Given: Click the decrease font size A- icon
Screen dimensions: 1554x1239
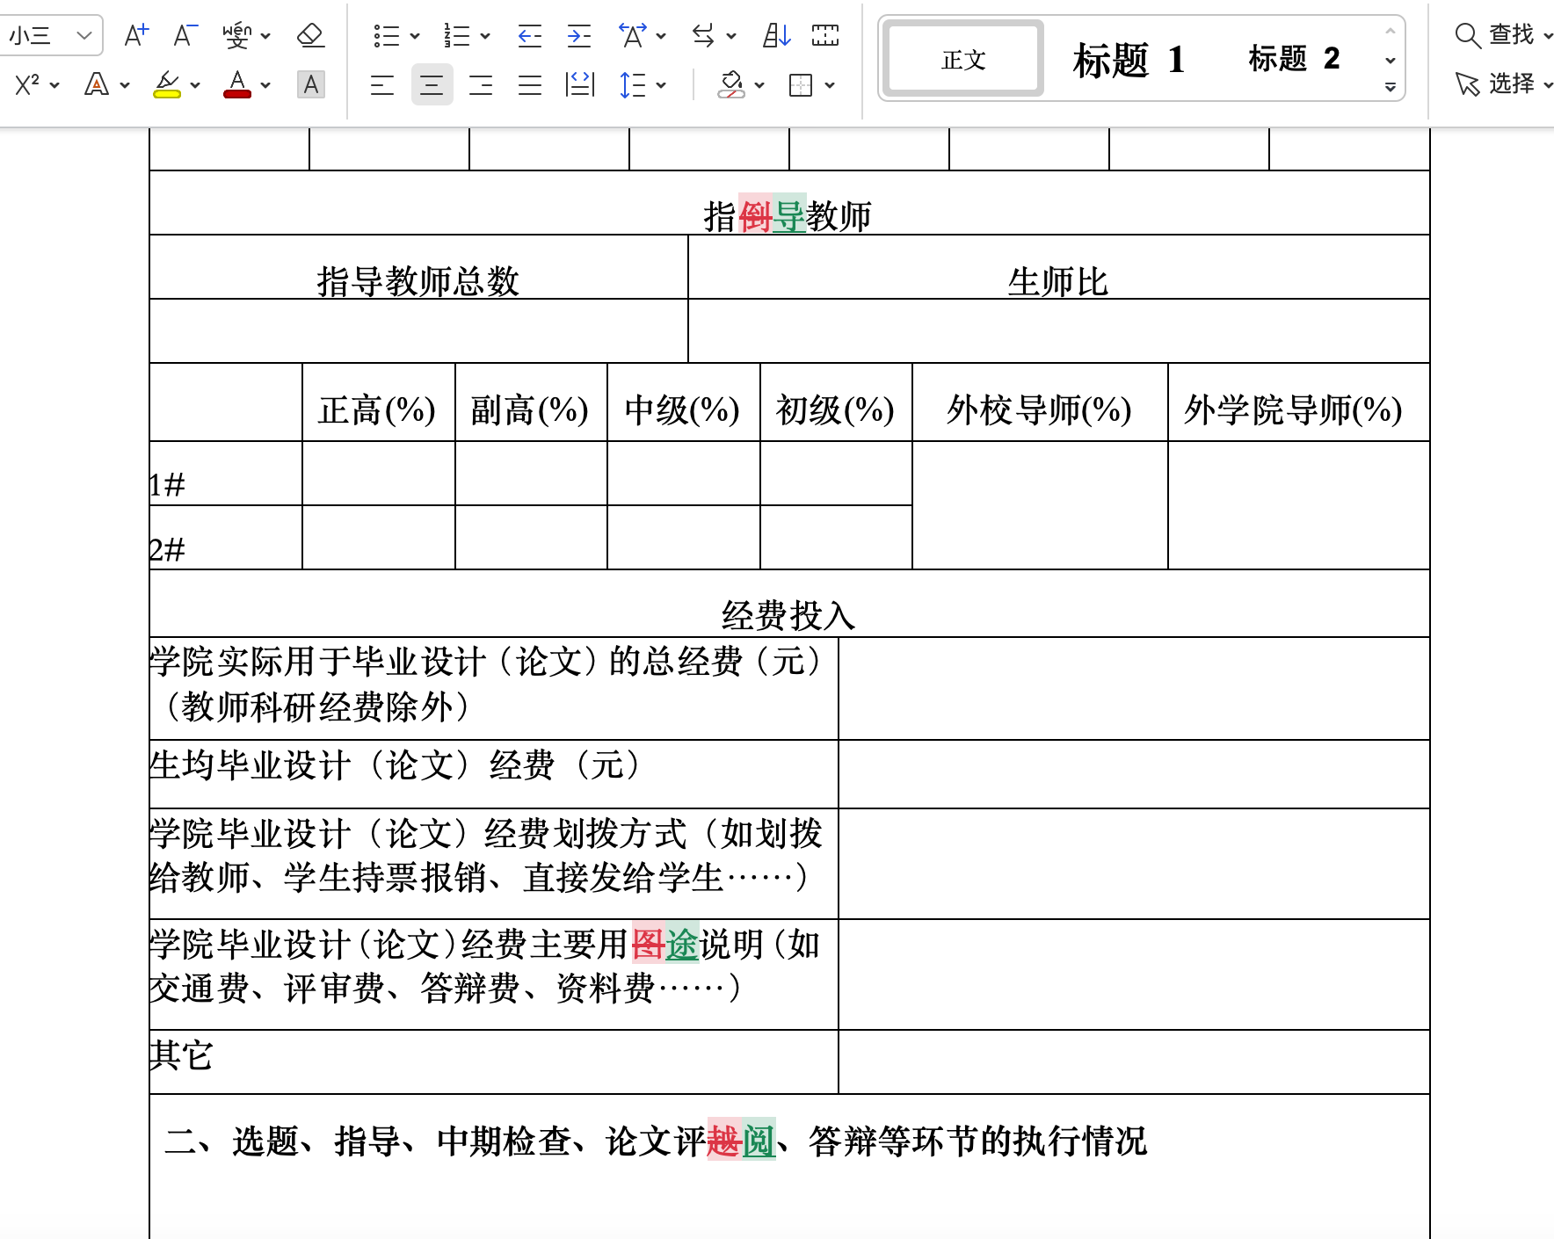Looking at the screenshot, I should coord(185,35).
